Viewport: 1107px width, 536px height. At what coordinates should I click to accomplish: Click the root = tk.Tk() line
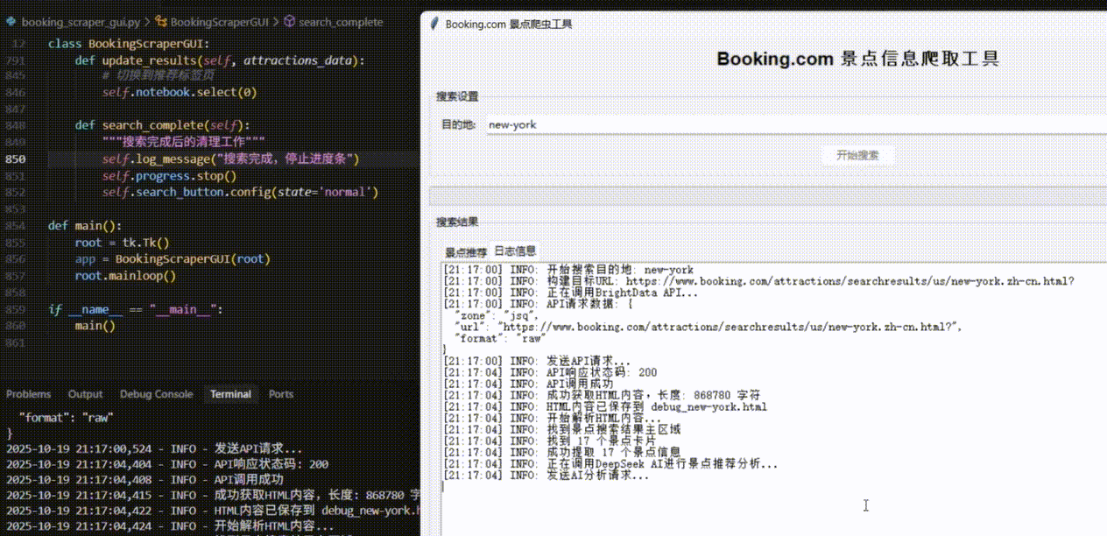coord(122,242)
